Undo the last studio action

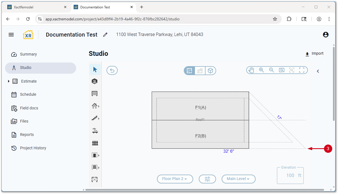[112, 70]
